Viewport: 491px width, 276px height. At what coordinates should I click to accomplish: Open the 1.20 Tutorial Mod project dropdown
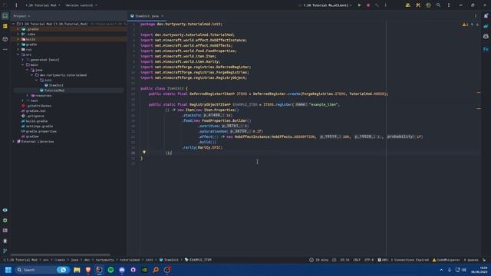[43, 5]
